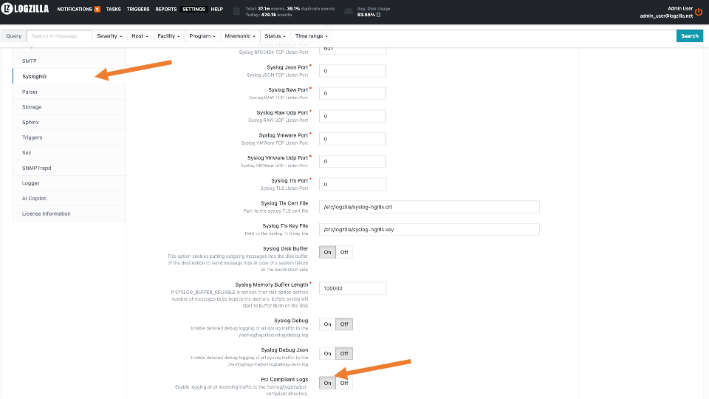Click the disk usage icon
Image resolution: width=709 pixels, height=399 pixels.
pyautogui.click(x=348, y=11)
